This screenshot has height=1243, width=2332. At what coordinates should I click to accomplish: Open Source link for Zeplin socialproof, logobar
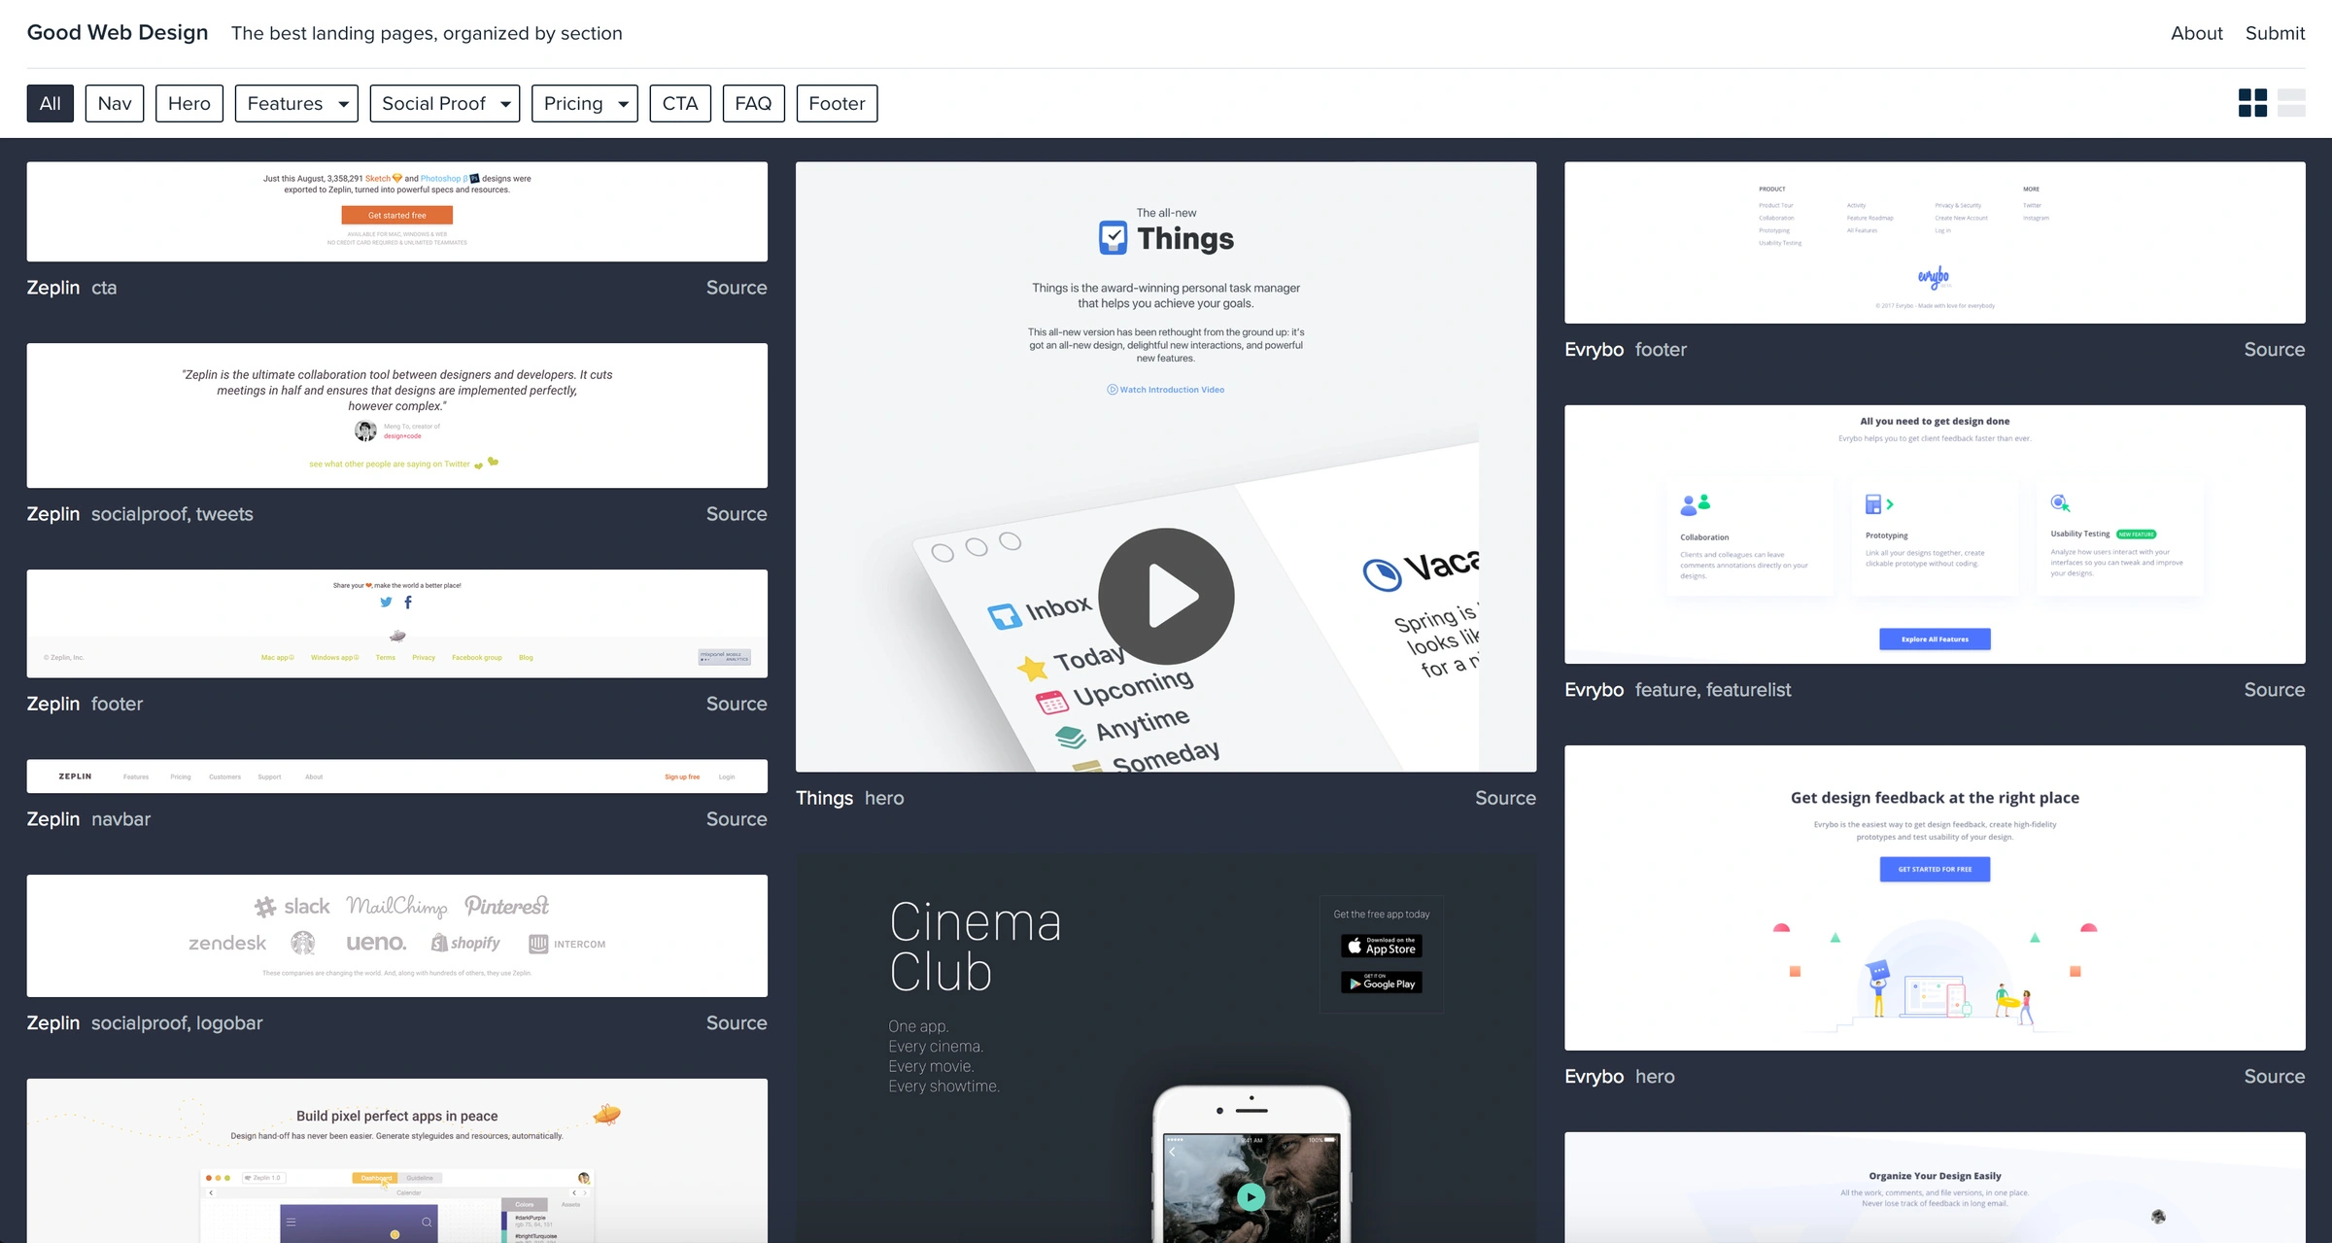pyautogui.click(x=737, y=1023)
